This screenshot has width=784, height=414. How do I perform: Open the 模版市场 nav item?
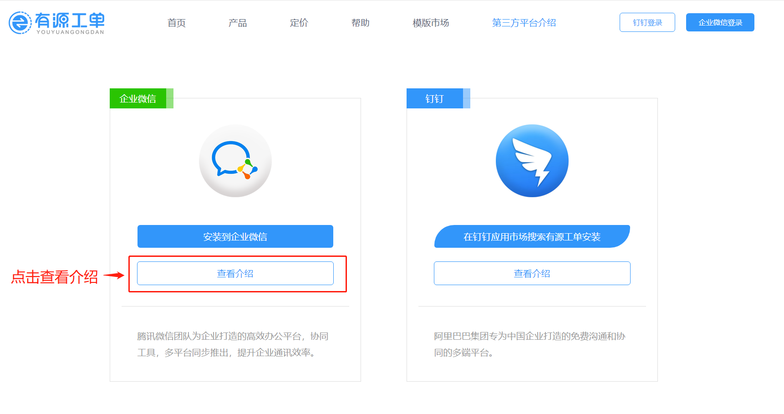(431, 23)
